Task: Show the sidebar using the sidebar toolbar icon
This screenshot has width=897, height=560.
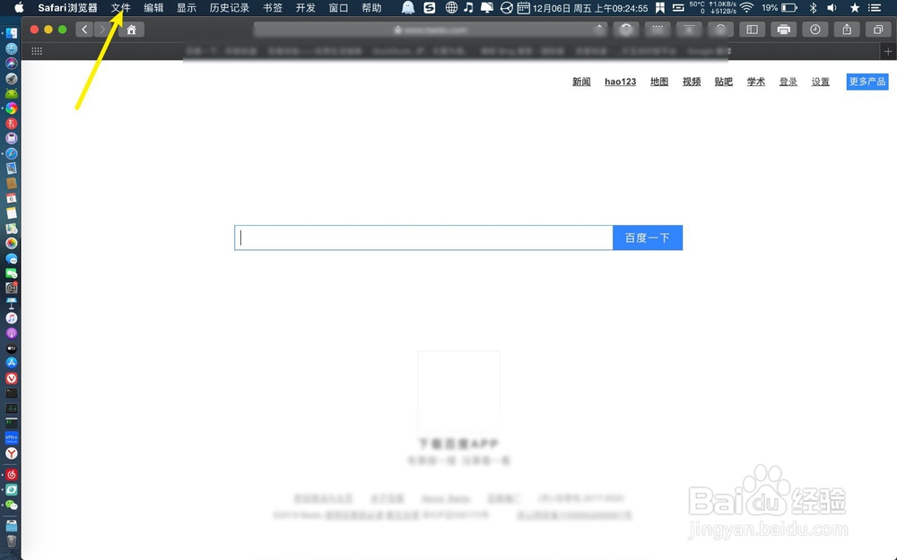Action: pyautogui.click(x=753, y=30)
